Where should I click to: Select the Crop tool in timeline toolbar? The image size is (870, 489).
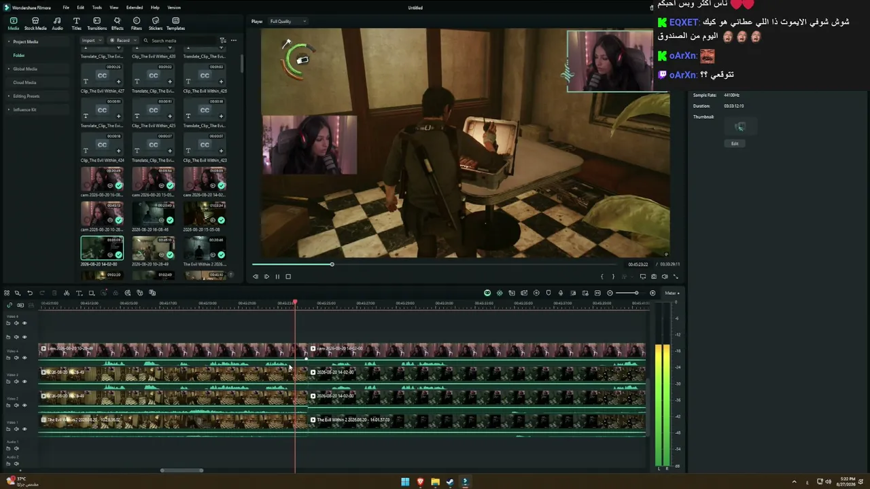click(x=91, y=293)
